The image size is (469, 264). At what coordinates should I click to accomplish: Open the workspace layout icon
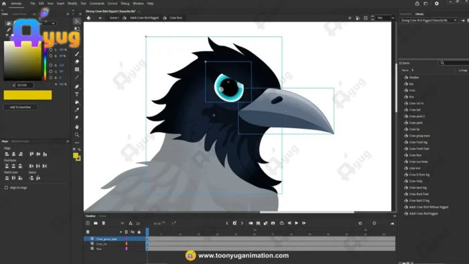coord(425,3)
